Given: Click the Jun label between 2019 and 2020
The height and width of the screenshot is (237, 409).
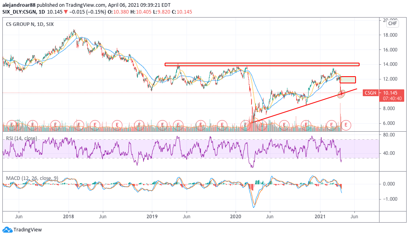Looking at the screenshot, I should coord(187,216).
